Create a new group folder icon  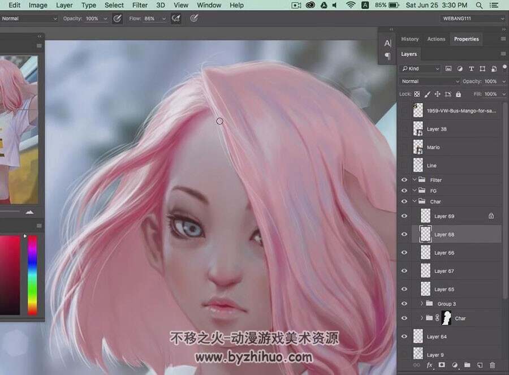pyautogui.click(x=467, y=365)
